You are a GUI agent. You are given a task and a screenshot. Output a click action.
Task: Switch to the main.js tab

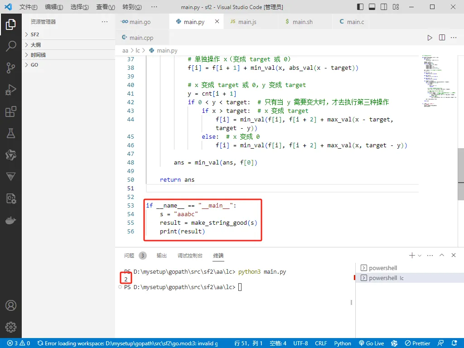point(251,22)
